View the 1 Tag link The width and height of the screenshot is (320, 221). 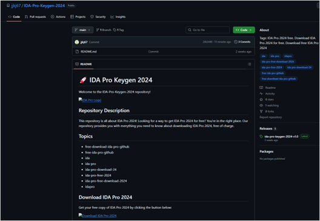point(119,30)
